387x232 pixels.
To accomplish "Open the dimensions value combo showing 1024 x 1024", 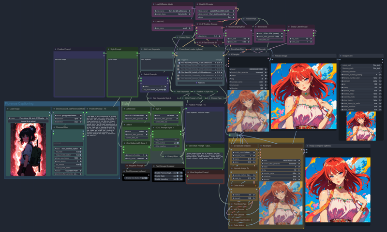I will click(x=269, y=33).
